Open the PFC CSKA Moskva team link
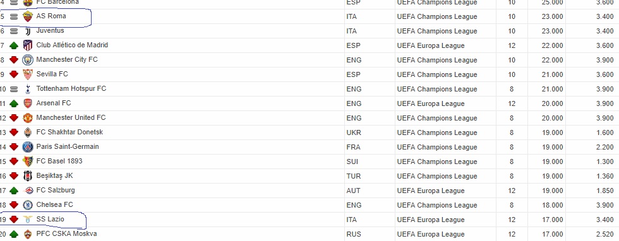619x241 pixels. (x=66, y=233)
